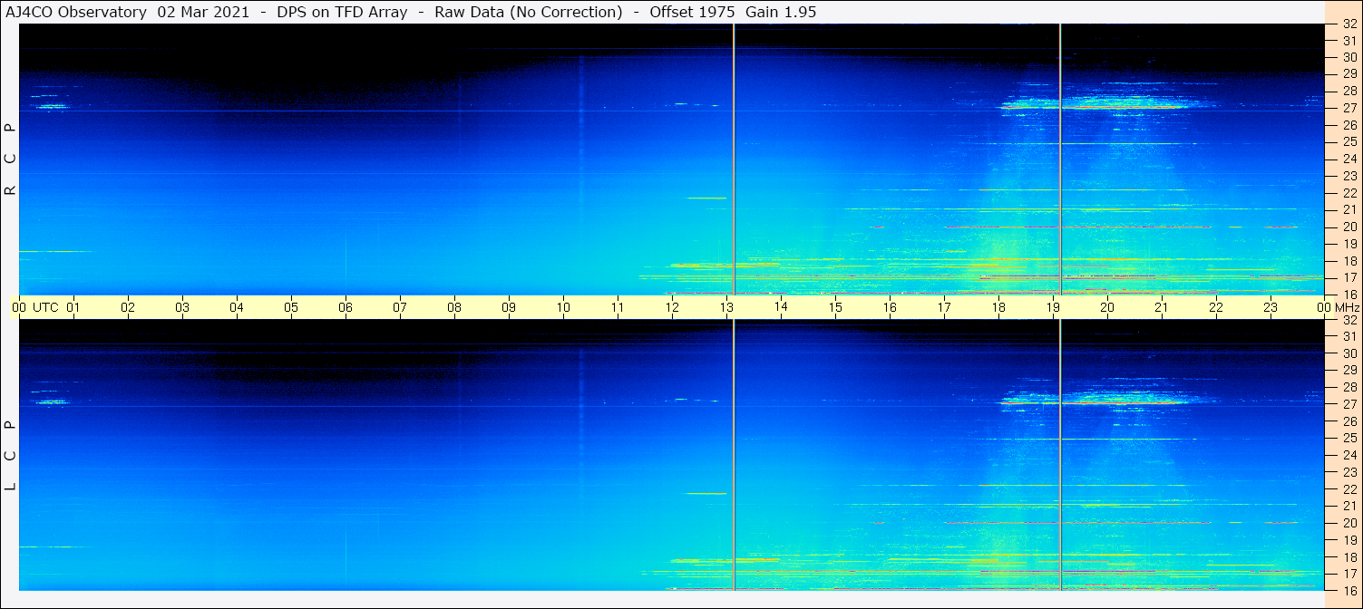Select the '16' hour label on time axis

point(890,307)
